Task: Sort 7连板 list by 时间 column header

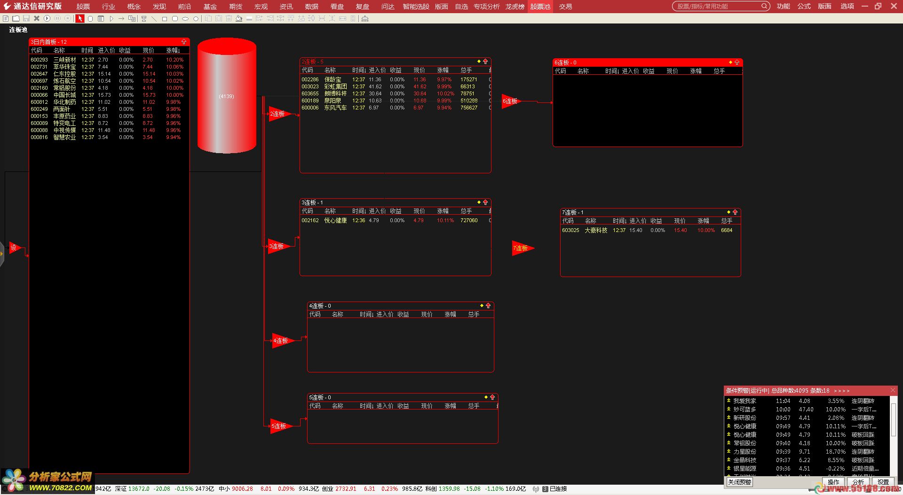Action: pyautogui.click(x=619, y=221)
